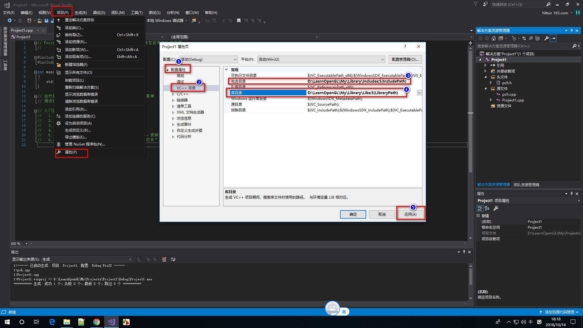
Task: Click the 配置管理器(O)... button
Action: tap(405, 59)
